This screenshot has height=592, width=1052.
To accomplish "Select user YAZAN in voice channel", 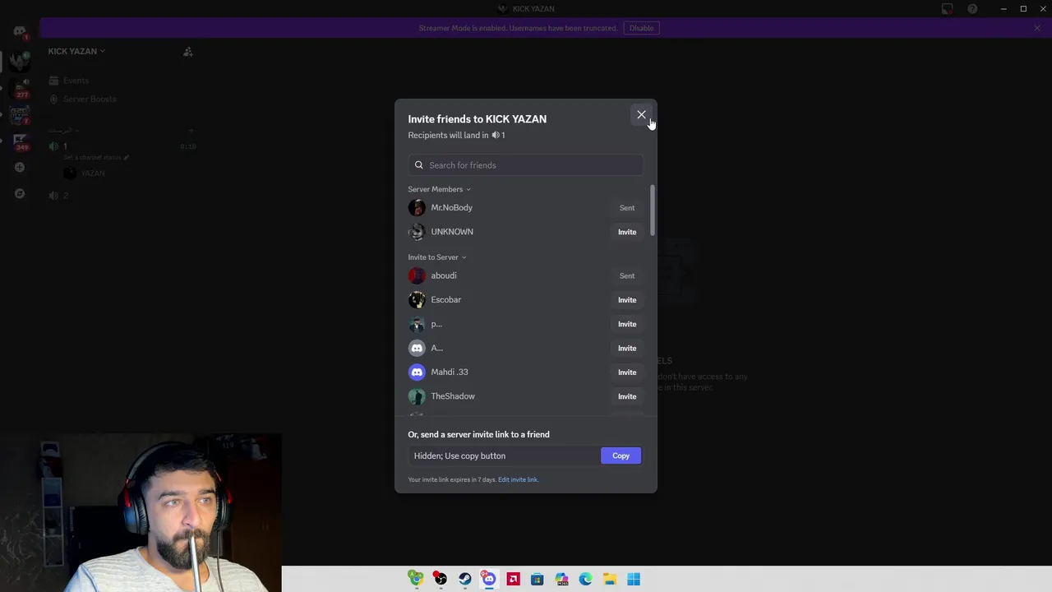I will [85, 173].
